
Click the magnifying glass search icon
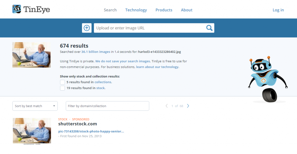tap(209, 28)
